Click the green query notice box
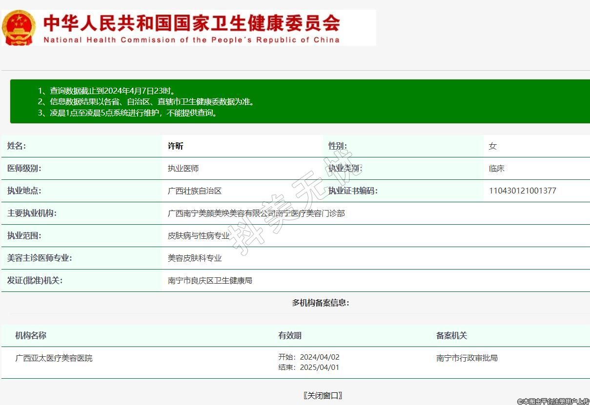 tap(300, 101)
